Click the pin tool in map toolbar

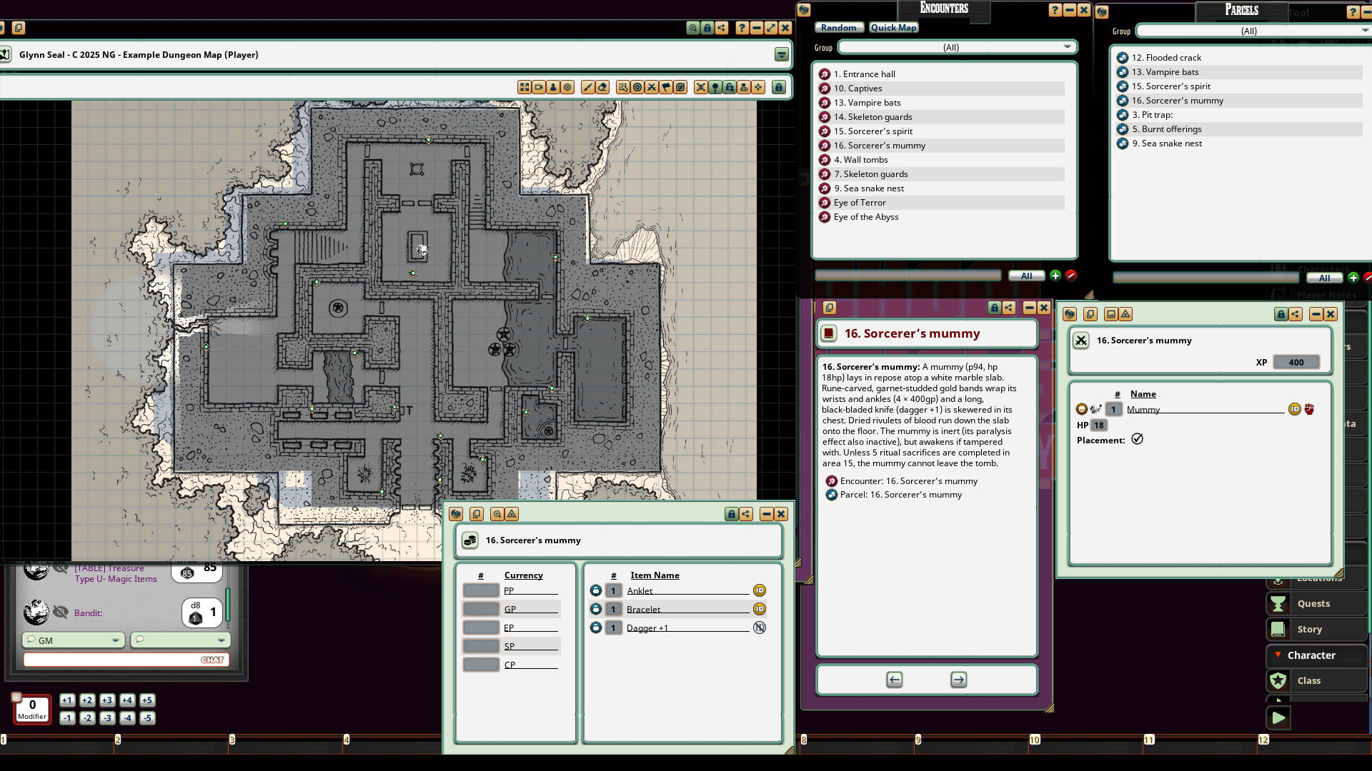[715, 87]
